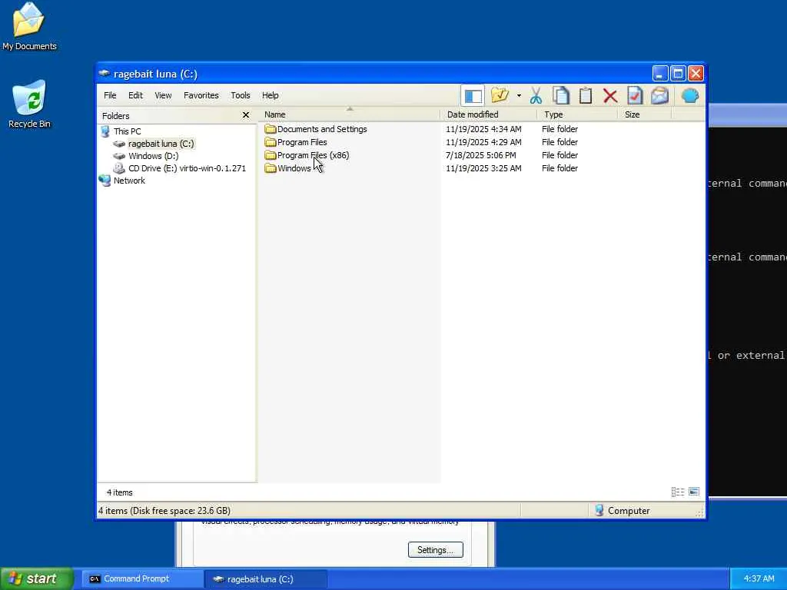Image resolution: width=787 pixels, height=590 pixels.
Task: Click the red X Delete icon
Action: point(610,95)
